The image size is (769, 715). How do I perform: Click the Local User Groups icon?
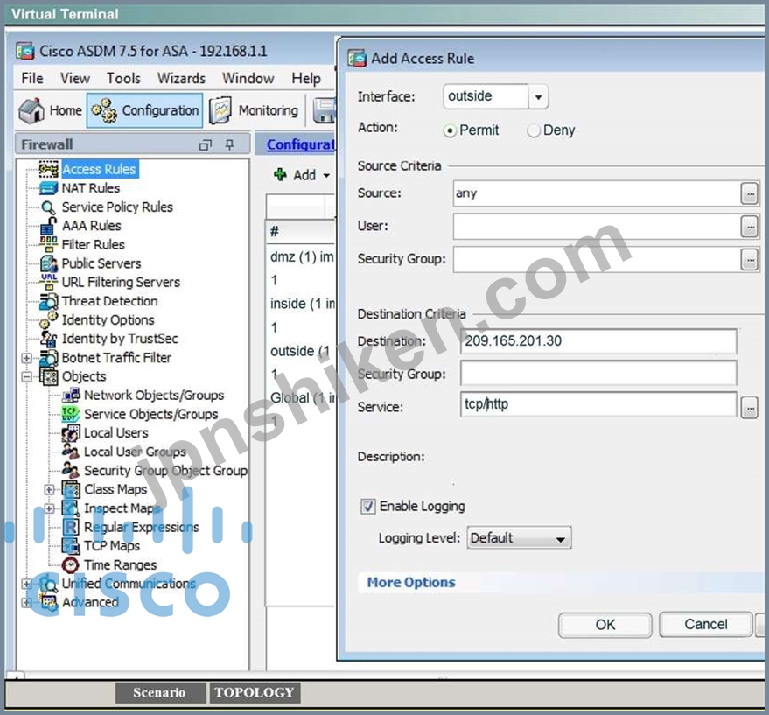pos(71,452)
